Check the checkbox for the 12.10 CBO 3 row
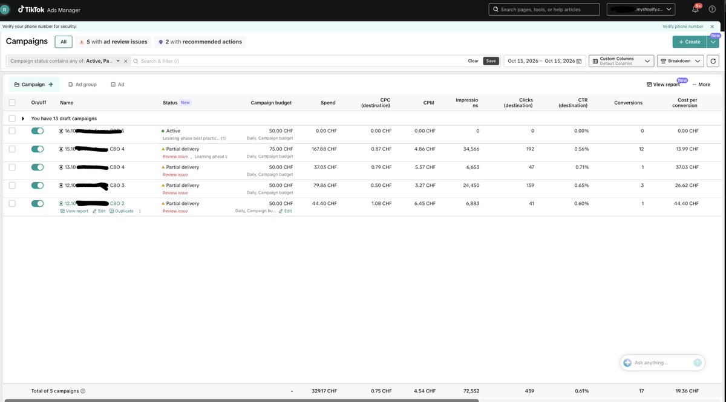This screenshot has width=726, height=402. [x=12, y=186]
